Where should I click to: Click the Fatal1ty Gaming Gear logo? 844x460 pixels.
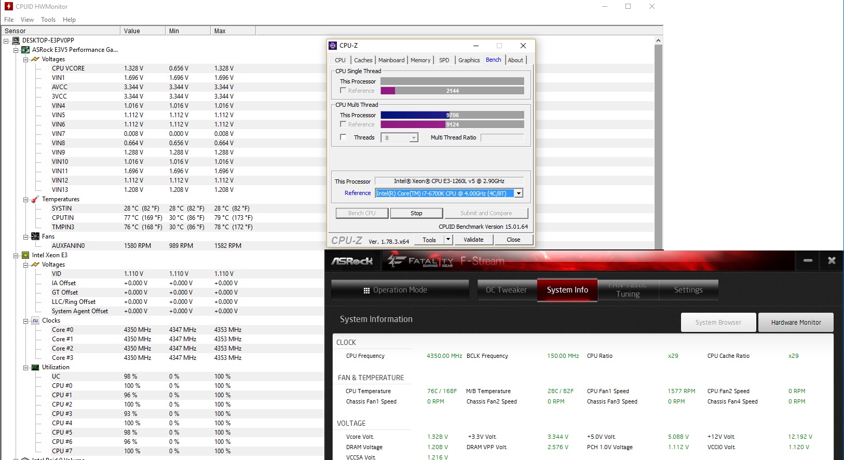pyautogui.click(x=420, y=260)
